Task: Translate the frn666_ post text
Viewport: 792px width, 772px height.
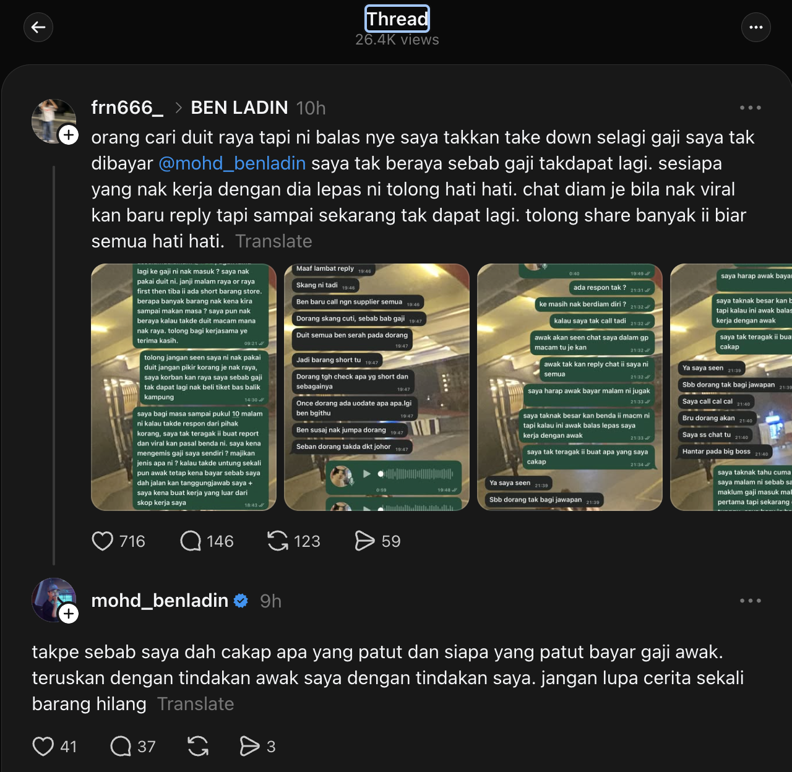Action: (273, 241)
